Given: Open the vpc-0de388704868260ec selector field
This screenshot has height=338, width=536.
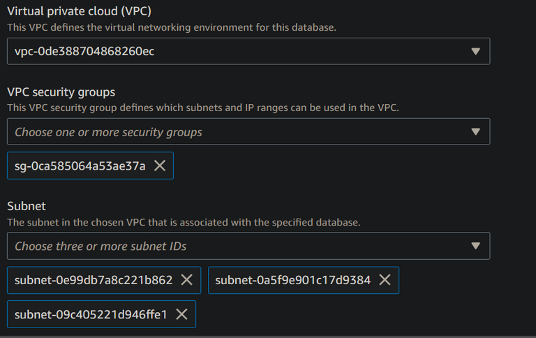Looking at the screenshot, I should pos(237,51).
